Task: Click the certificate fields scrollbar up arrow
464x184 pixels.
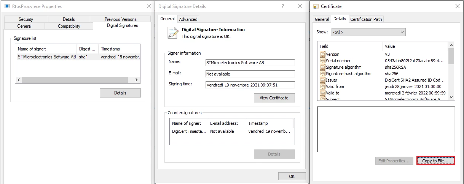Action: (451, 44)
